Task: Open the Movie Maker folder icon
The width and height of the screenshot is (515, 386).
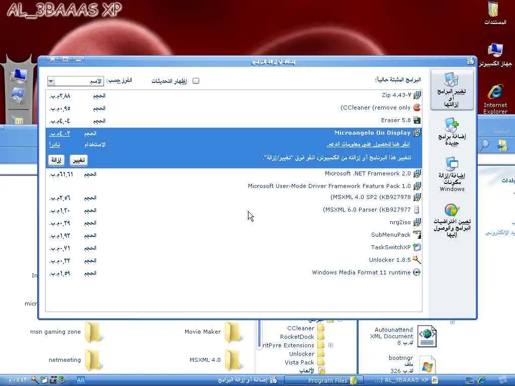Action: [x=234, y=332]
